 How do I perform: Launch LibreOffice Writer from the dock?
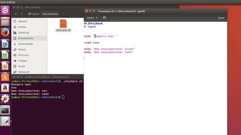[5, 44]
